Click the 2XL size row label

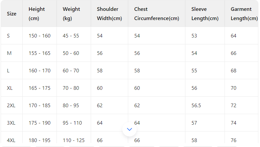pyautogui.click(x=11, y=105)
